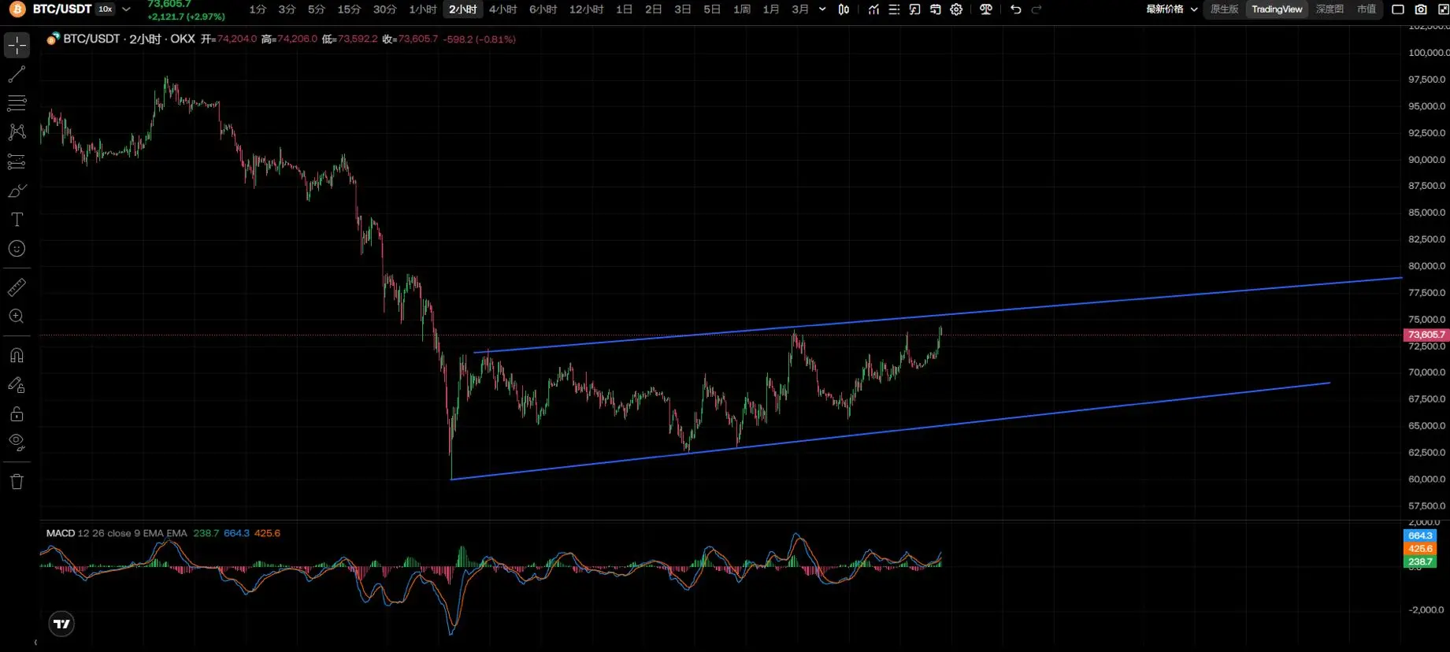Click the MACD value label 664.3
The image size is (1450, 652).
pyautogui.click(x=1420, y=535)
